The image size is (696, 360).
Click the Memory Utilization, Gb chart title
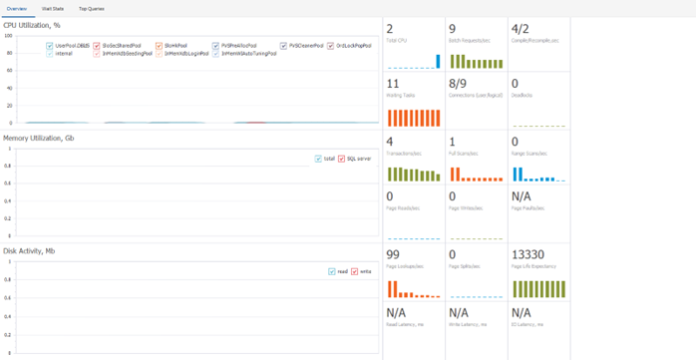point(39,138)
